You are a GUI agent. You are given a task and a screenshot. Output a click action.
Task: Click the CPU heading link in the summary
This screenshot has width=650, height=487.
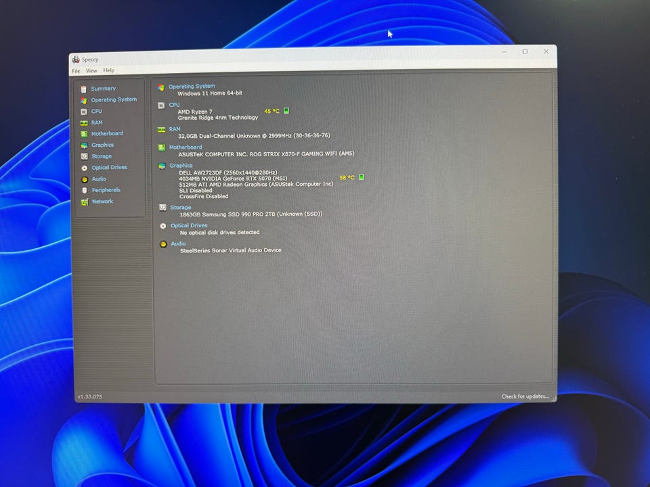(x=174, y=105)
